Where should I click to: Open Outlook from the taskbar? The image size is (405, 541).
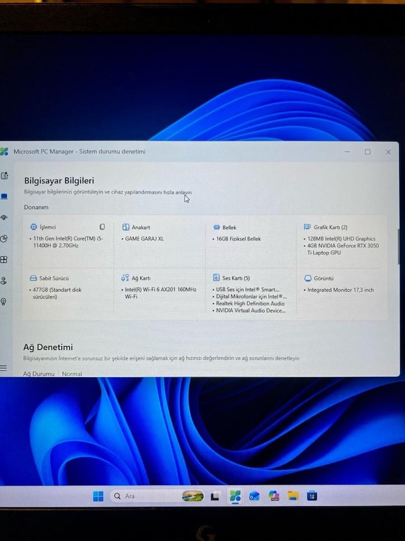255,496
